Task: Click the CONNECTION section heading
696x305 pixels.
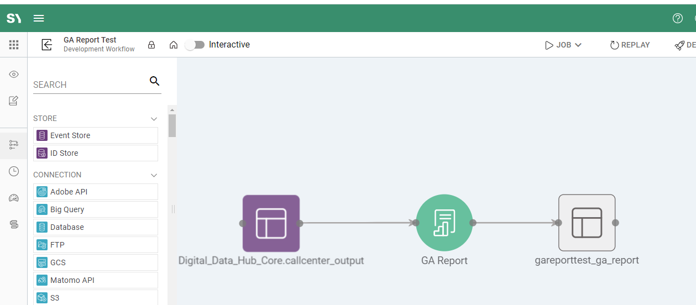Action: click(x=57, y=175)
